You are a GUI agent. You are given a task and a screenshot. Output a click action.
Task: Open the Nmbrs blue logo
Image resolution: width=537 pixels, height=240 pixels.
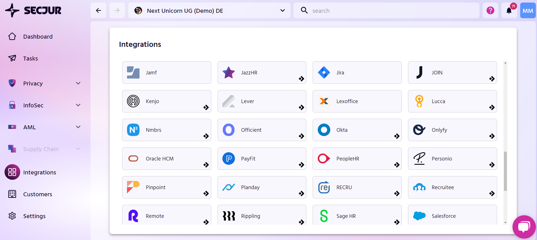(x=133, y=130)
